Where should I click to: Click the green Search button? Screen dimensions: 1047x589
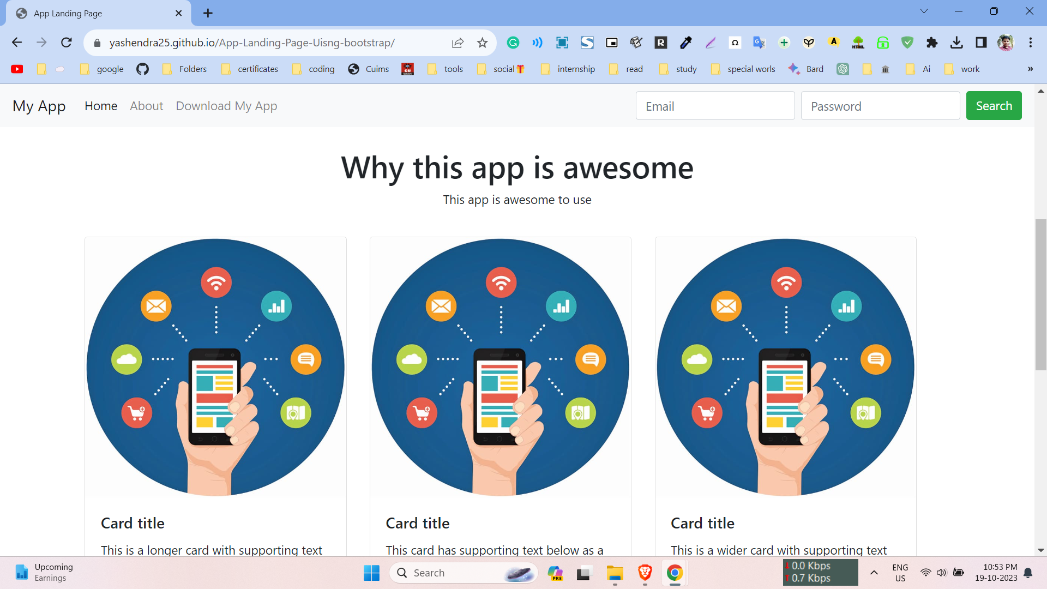pyautogui.click(x=994, y=105)
